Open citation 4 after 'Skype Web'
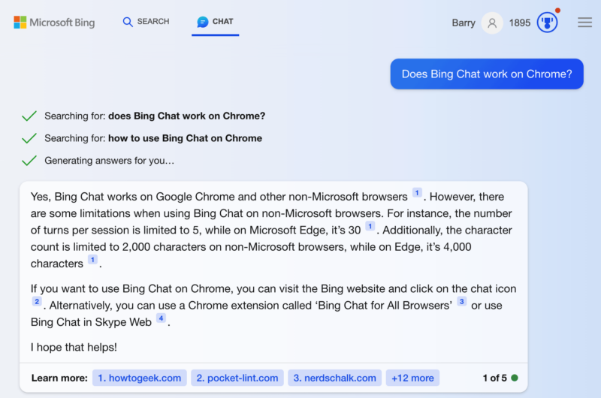The image size is (601, 398). click(x=161, y=318)
